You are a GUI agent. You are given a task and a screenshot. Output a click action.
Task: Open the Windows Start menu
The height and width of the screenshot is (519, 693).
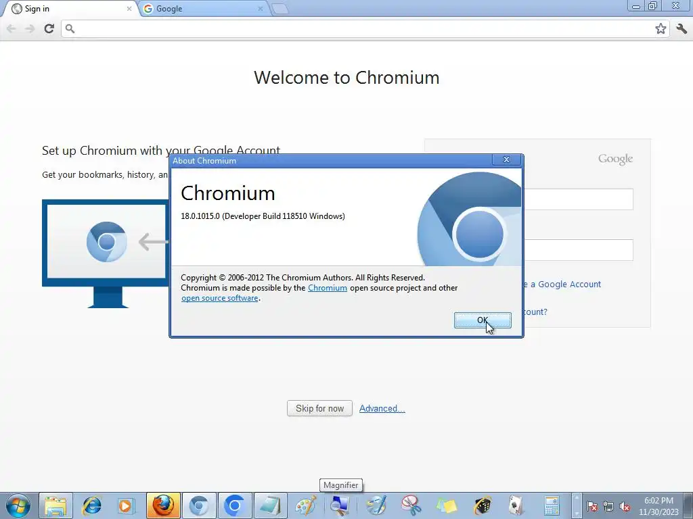(18, 505)
